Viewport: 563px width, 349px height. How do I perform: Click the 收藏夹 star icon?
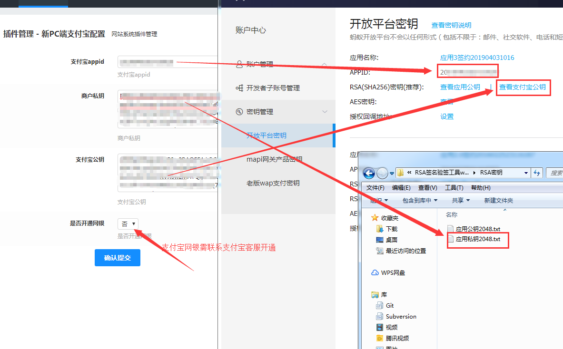pyautogui.click(x=375, y=218)
